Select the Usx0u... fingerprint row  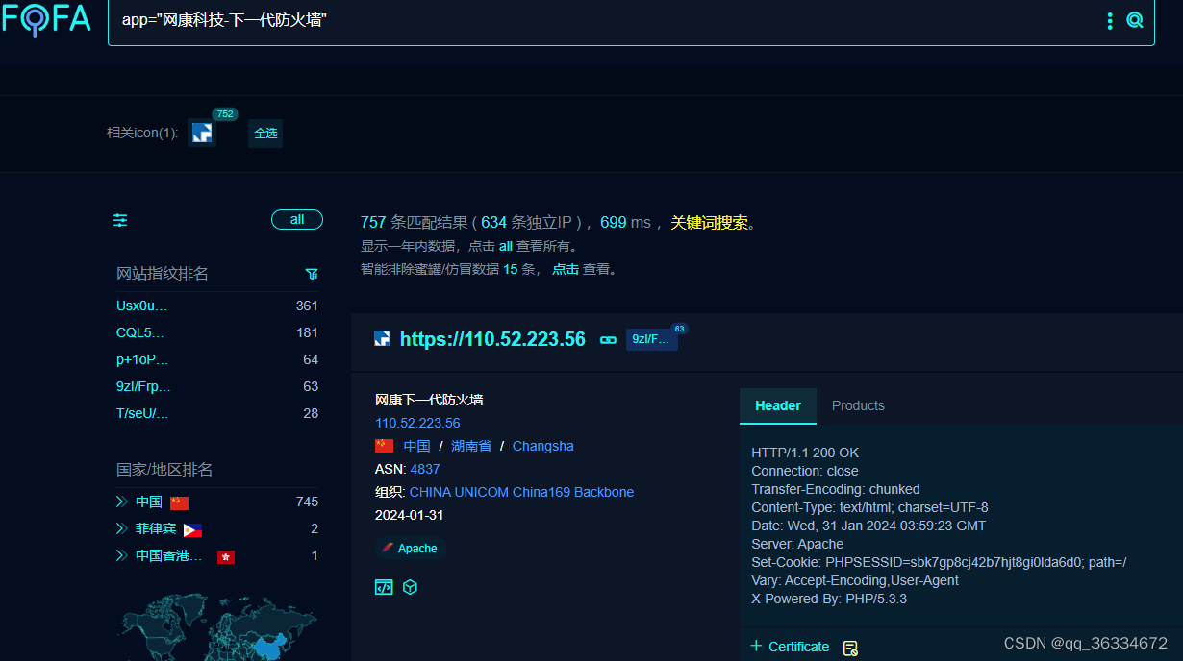(217, 306)
